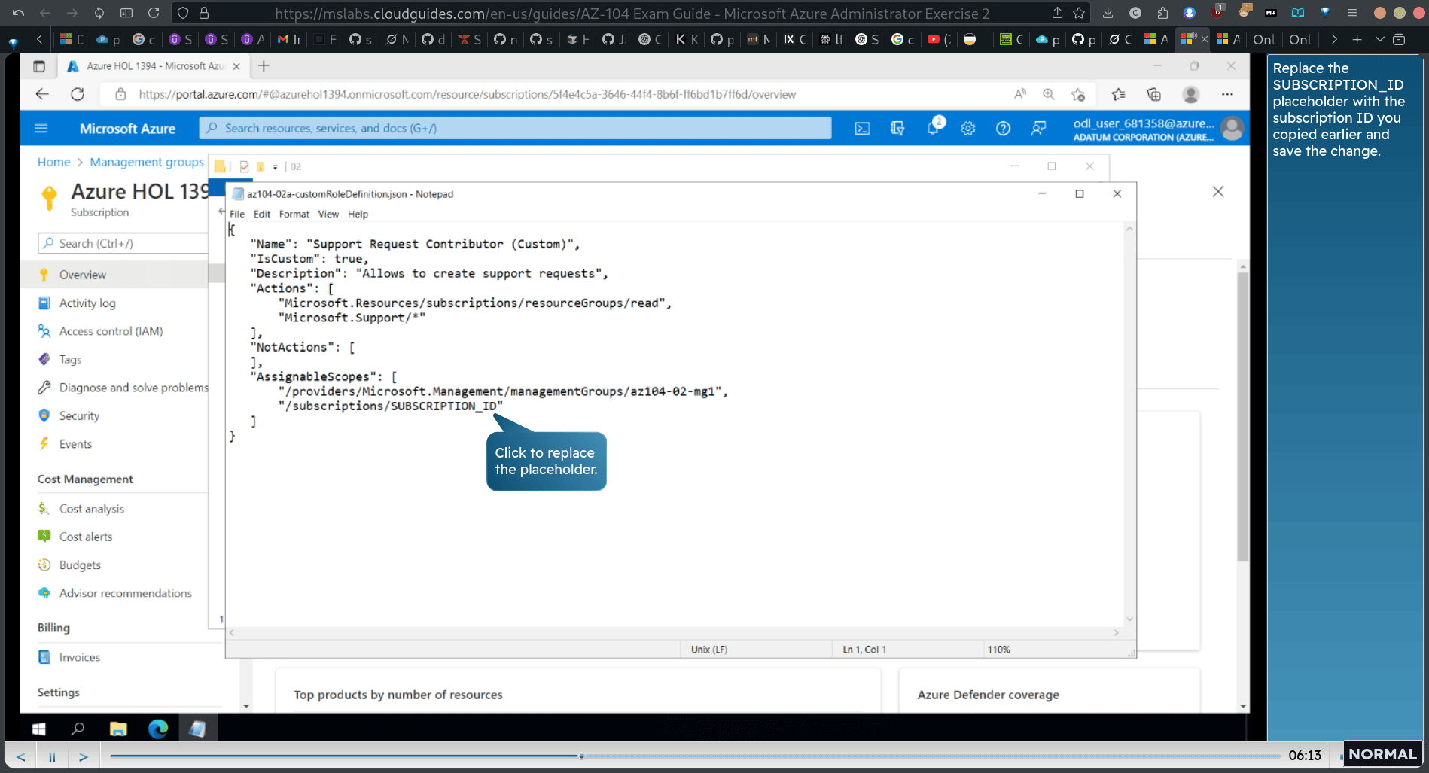This screenshot has width=1429, height=773.
Task: Open Directories and subscriptions filter icon
Action: pos(897,129)
